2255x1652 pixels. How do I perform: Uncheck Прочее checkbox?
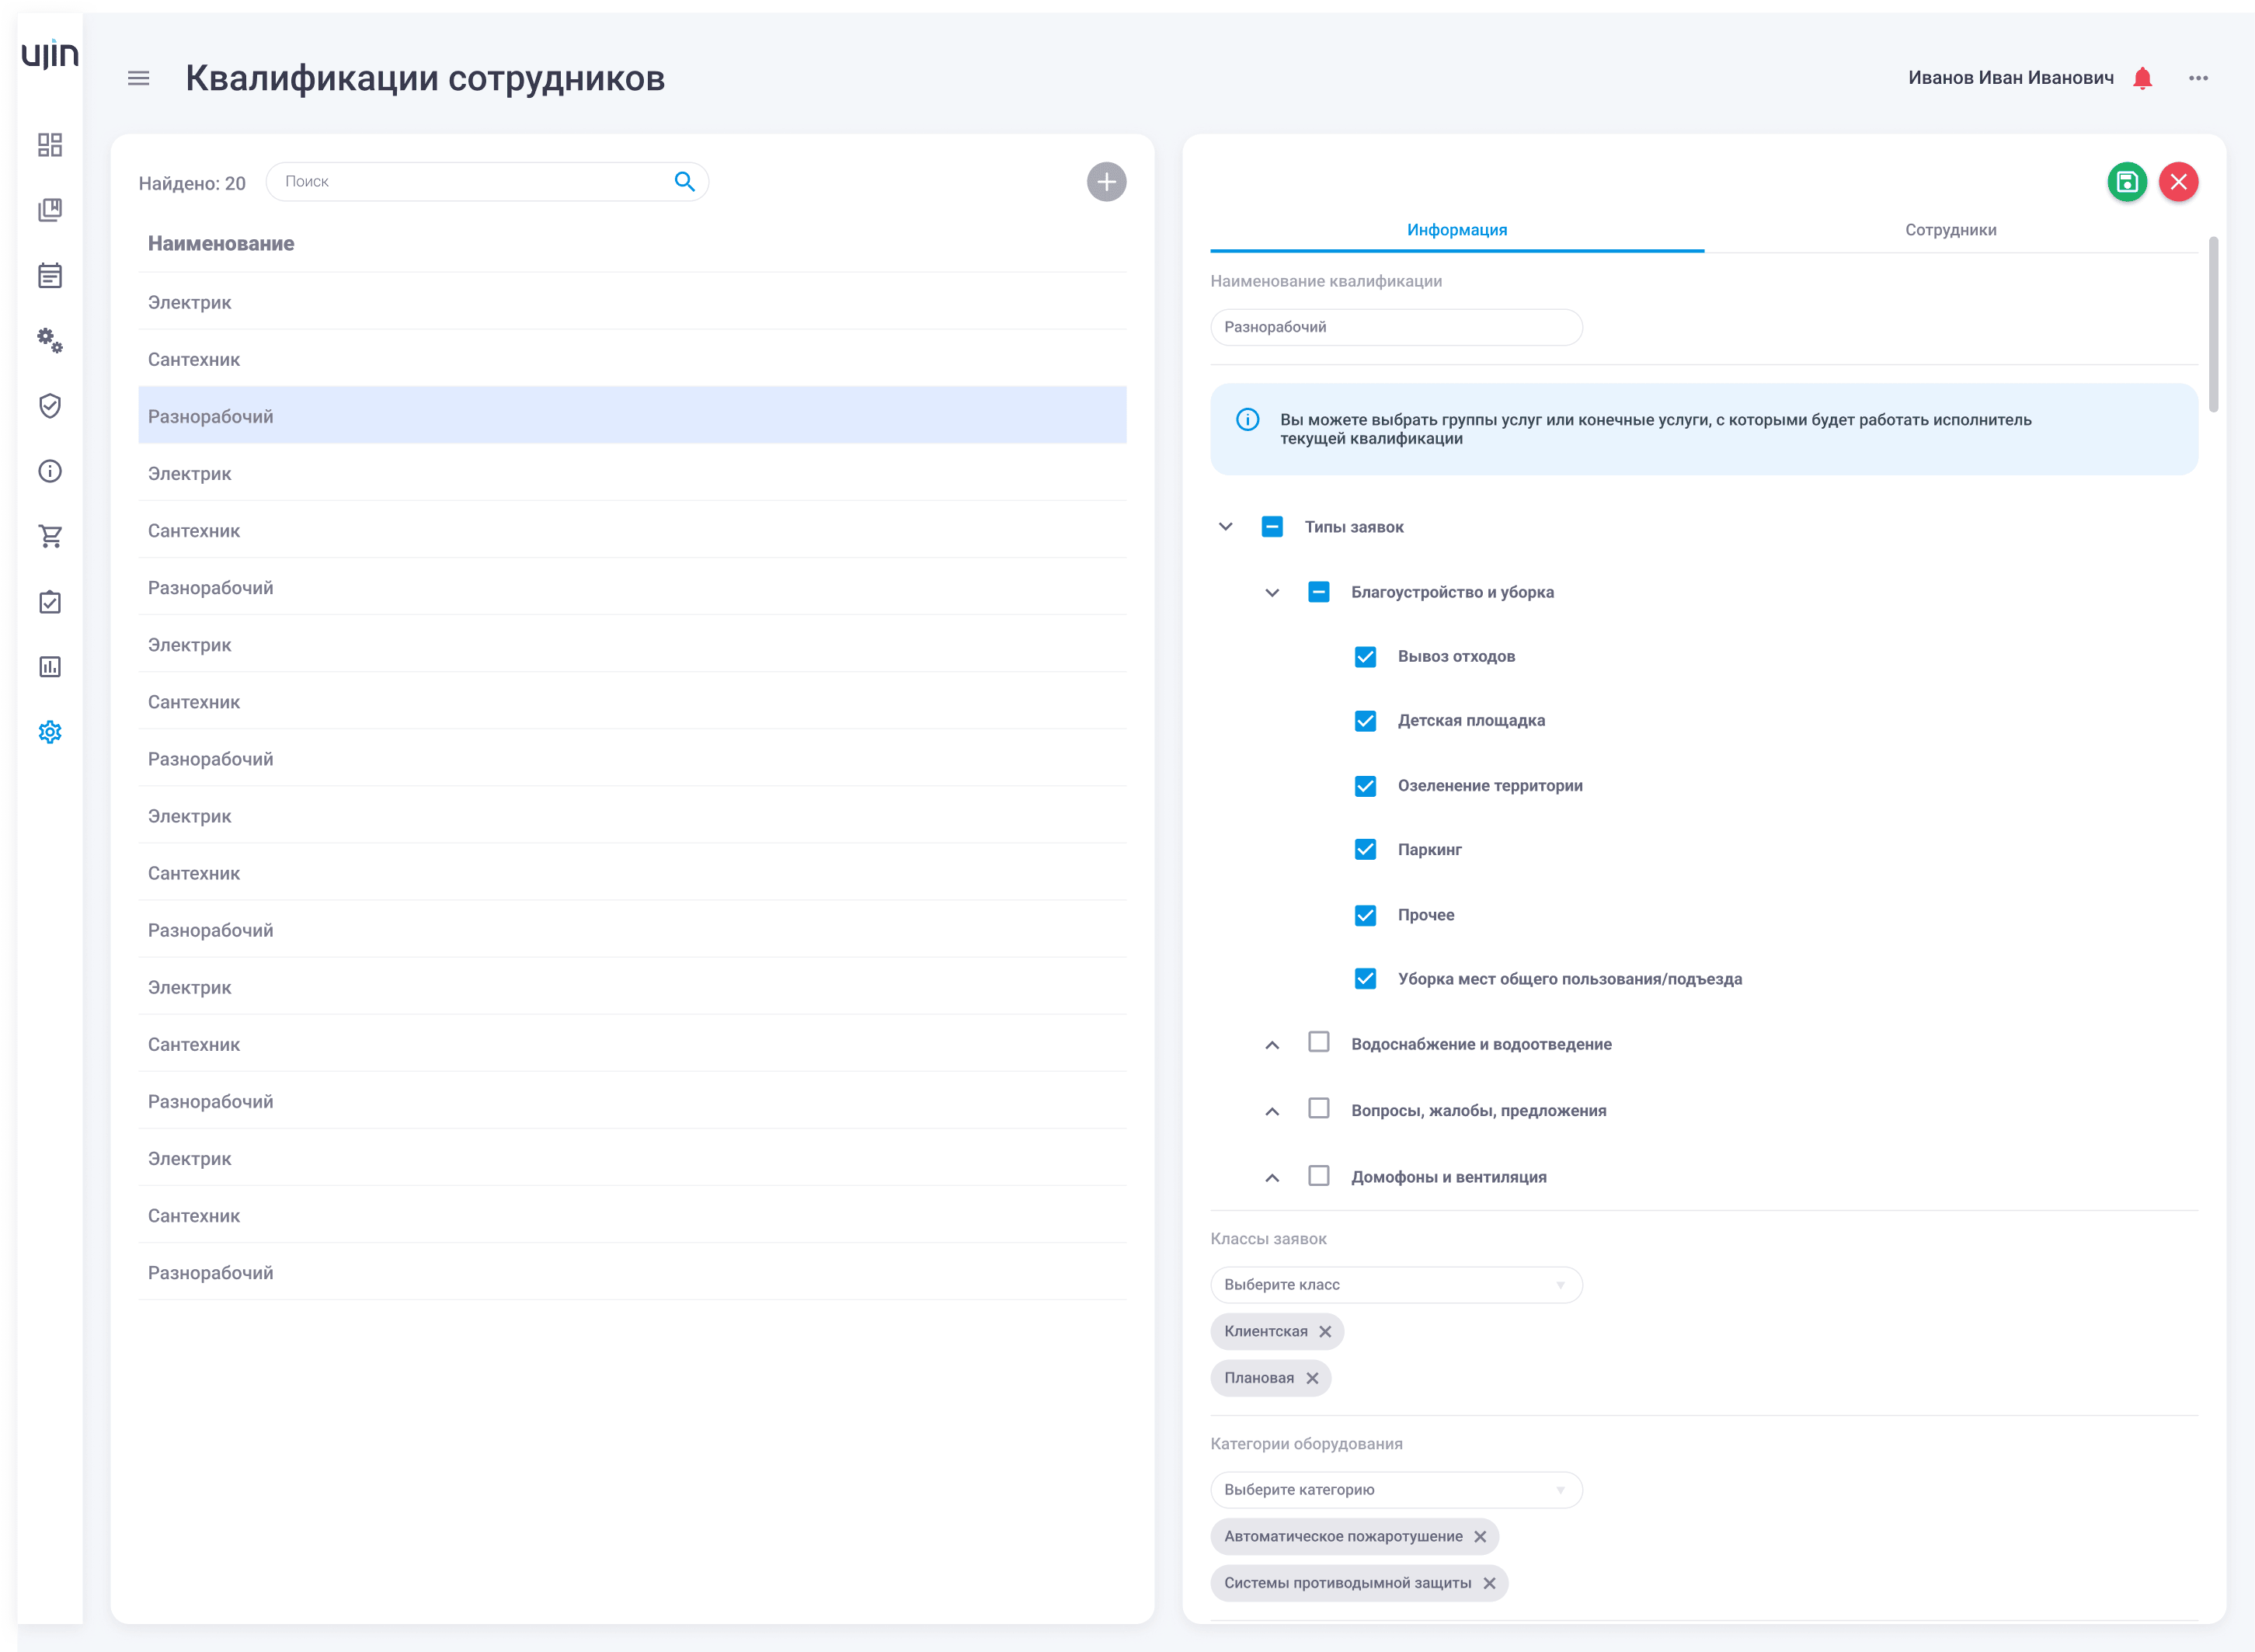pyautogui.click(x=1365, y=915)
